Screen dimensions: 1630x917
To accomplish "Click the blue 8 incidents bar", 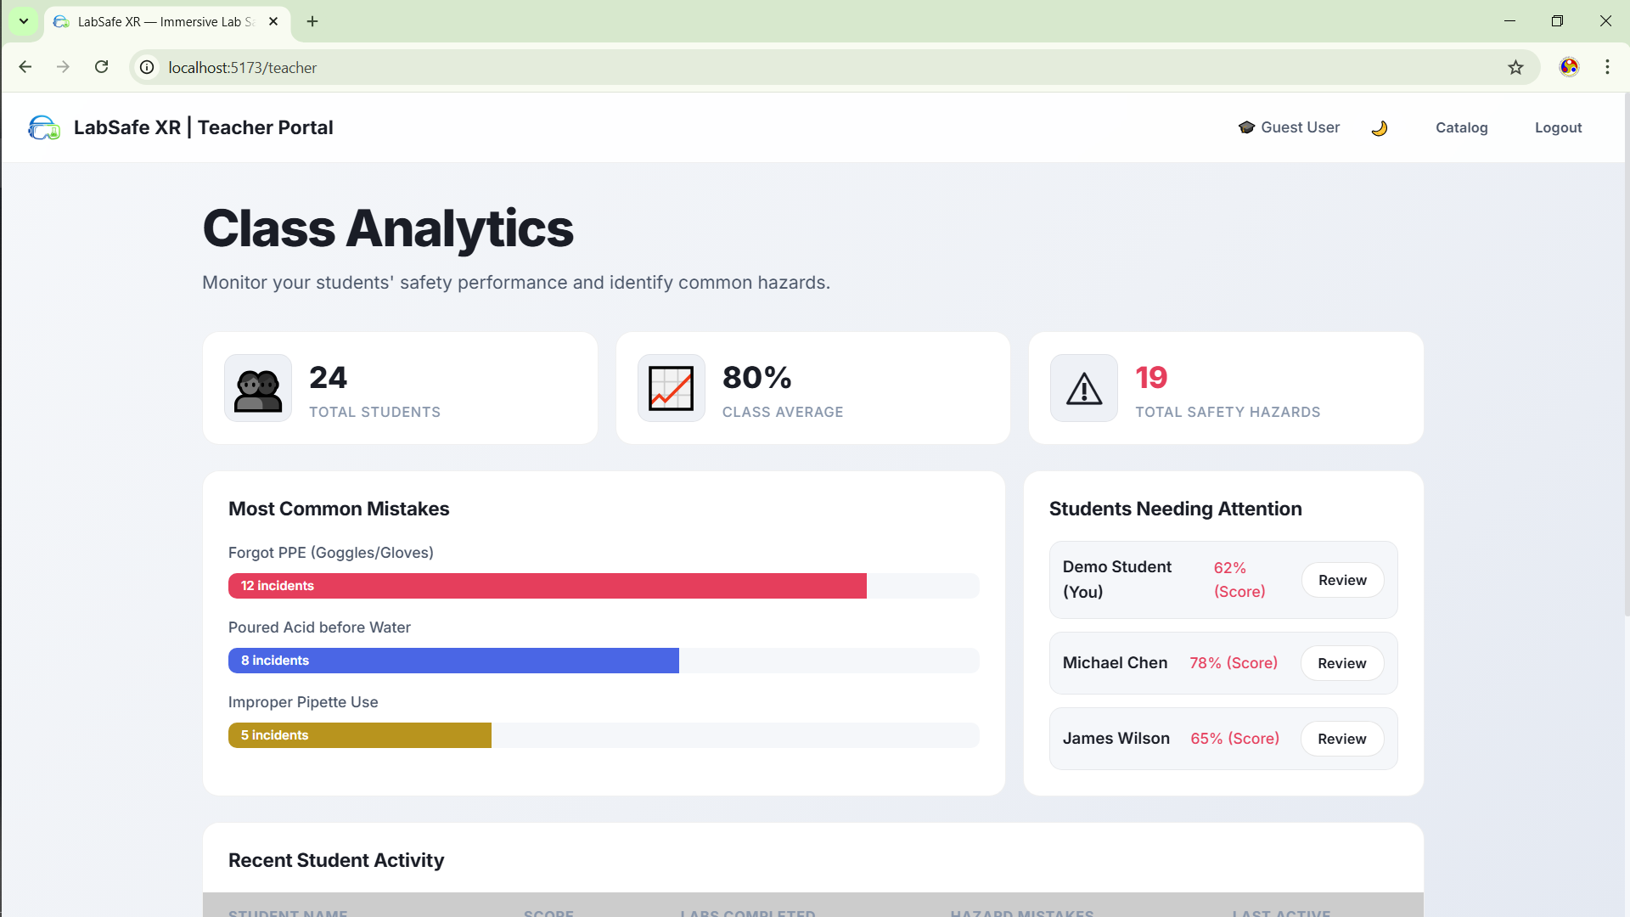I will 453,661.
